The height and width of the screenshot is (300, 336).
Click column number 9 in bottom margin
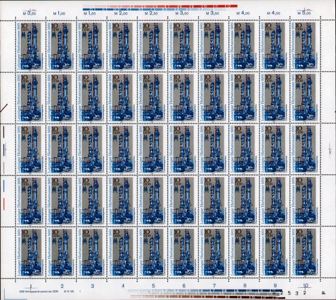[275, 286]
